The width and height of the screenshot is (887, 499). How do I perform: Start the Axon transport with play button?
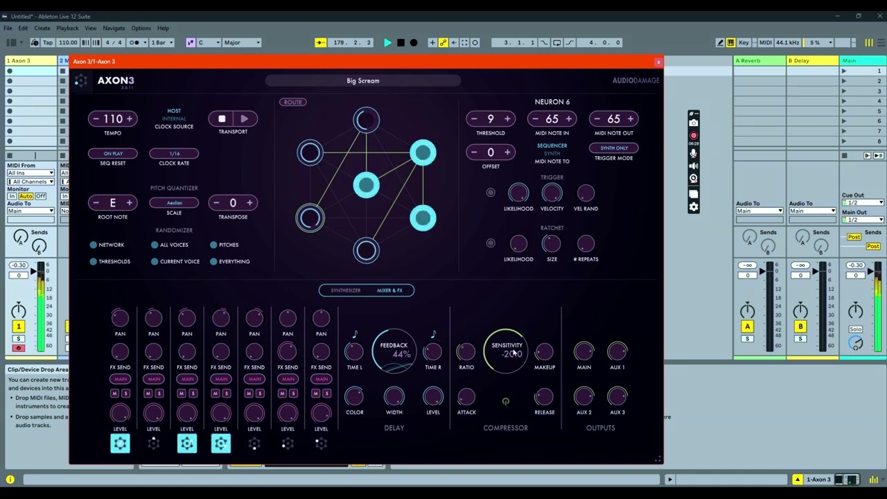pos(244,119)
